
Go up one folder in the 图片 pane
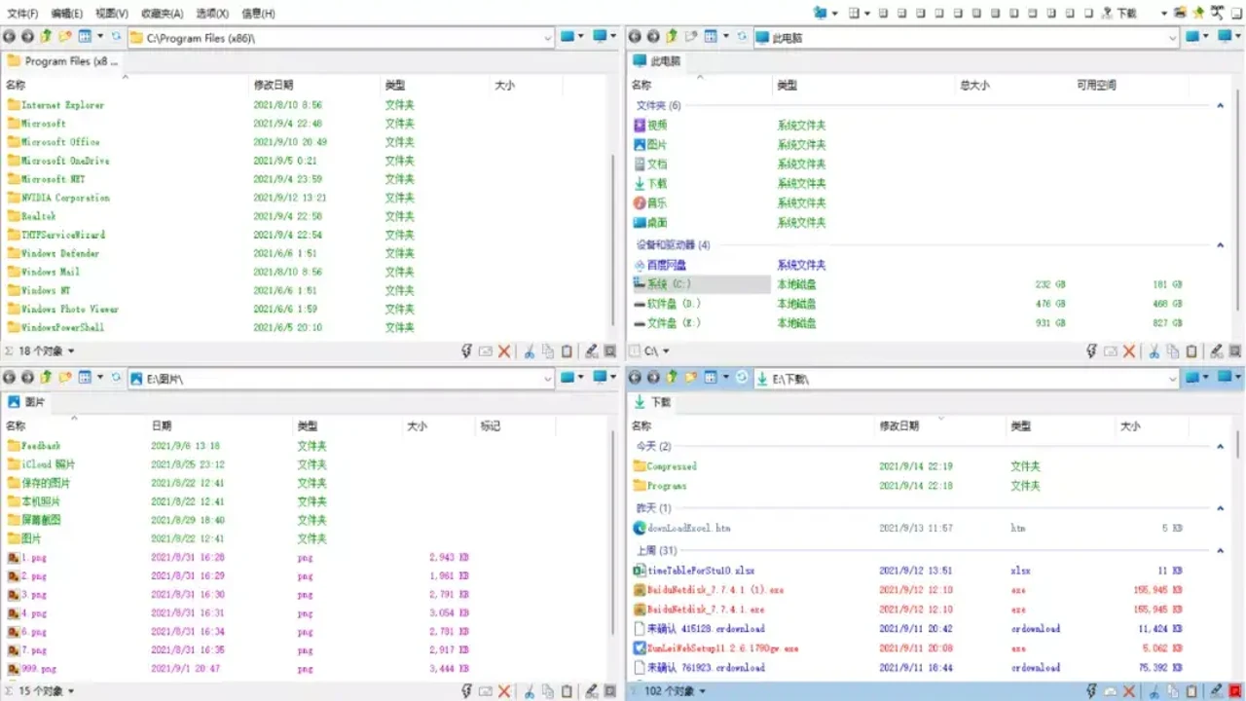[46, 377]
